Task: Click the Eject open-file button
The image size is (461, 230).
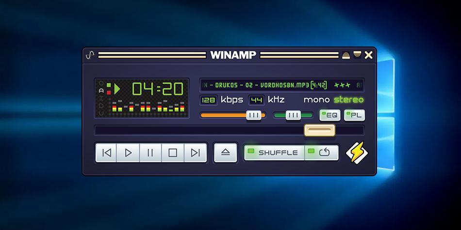Action: tap(226, 153)
